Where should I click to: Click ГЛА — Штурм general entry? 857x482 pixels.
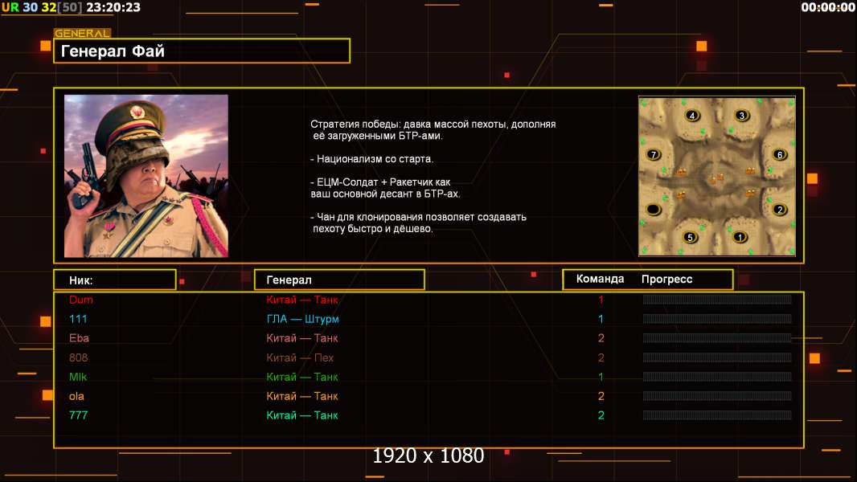click(302, 319)
